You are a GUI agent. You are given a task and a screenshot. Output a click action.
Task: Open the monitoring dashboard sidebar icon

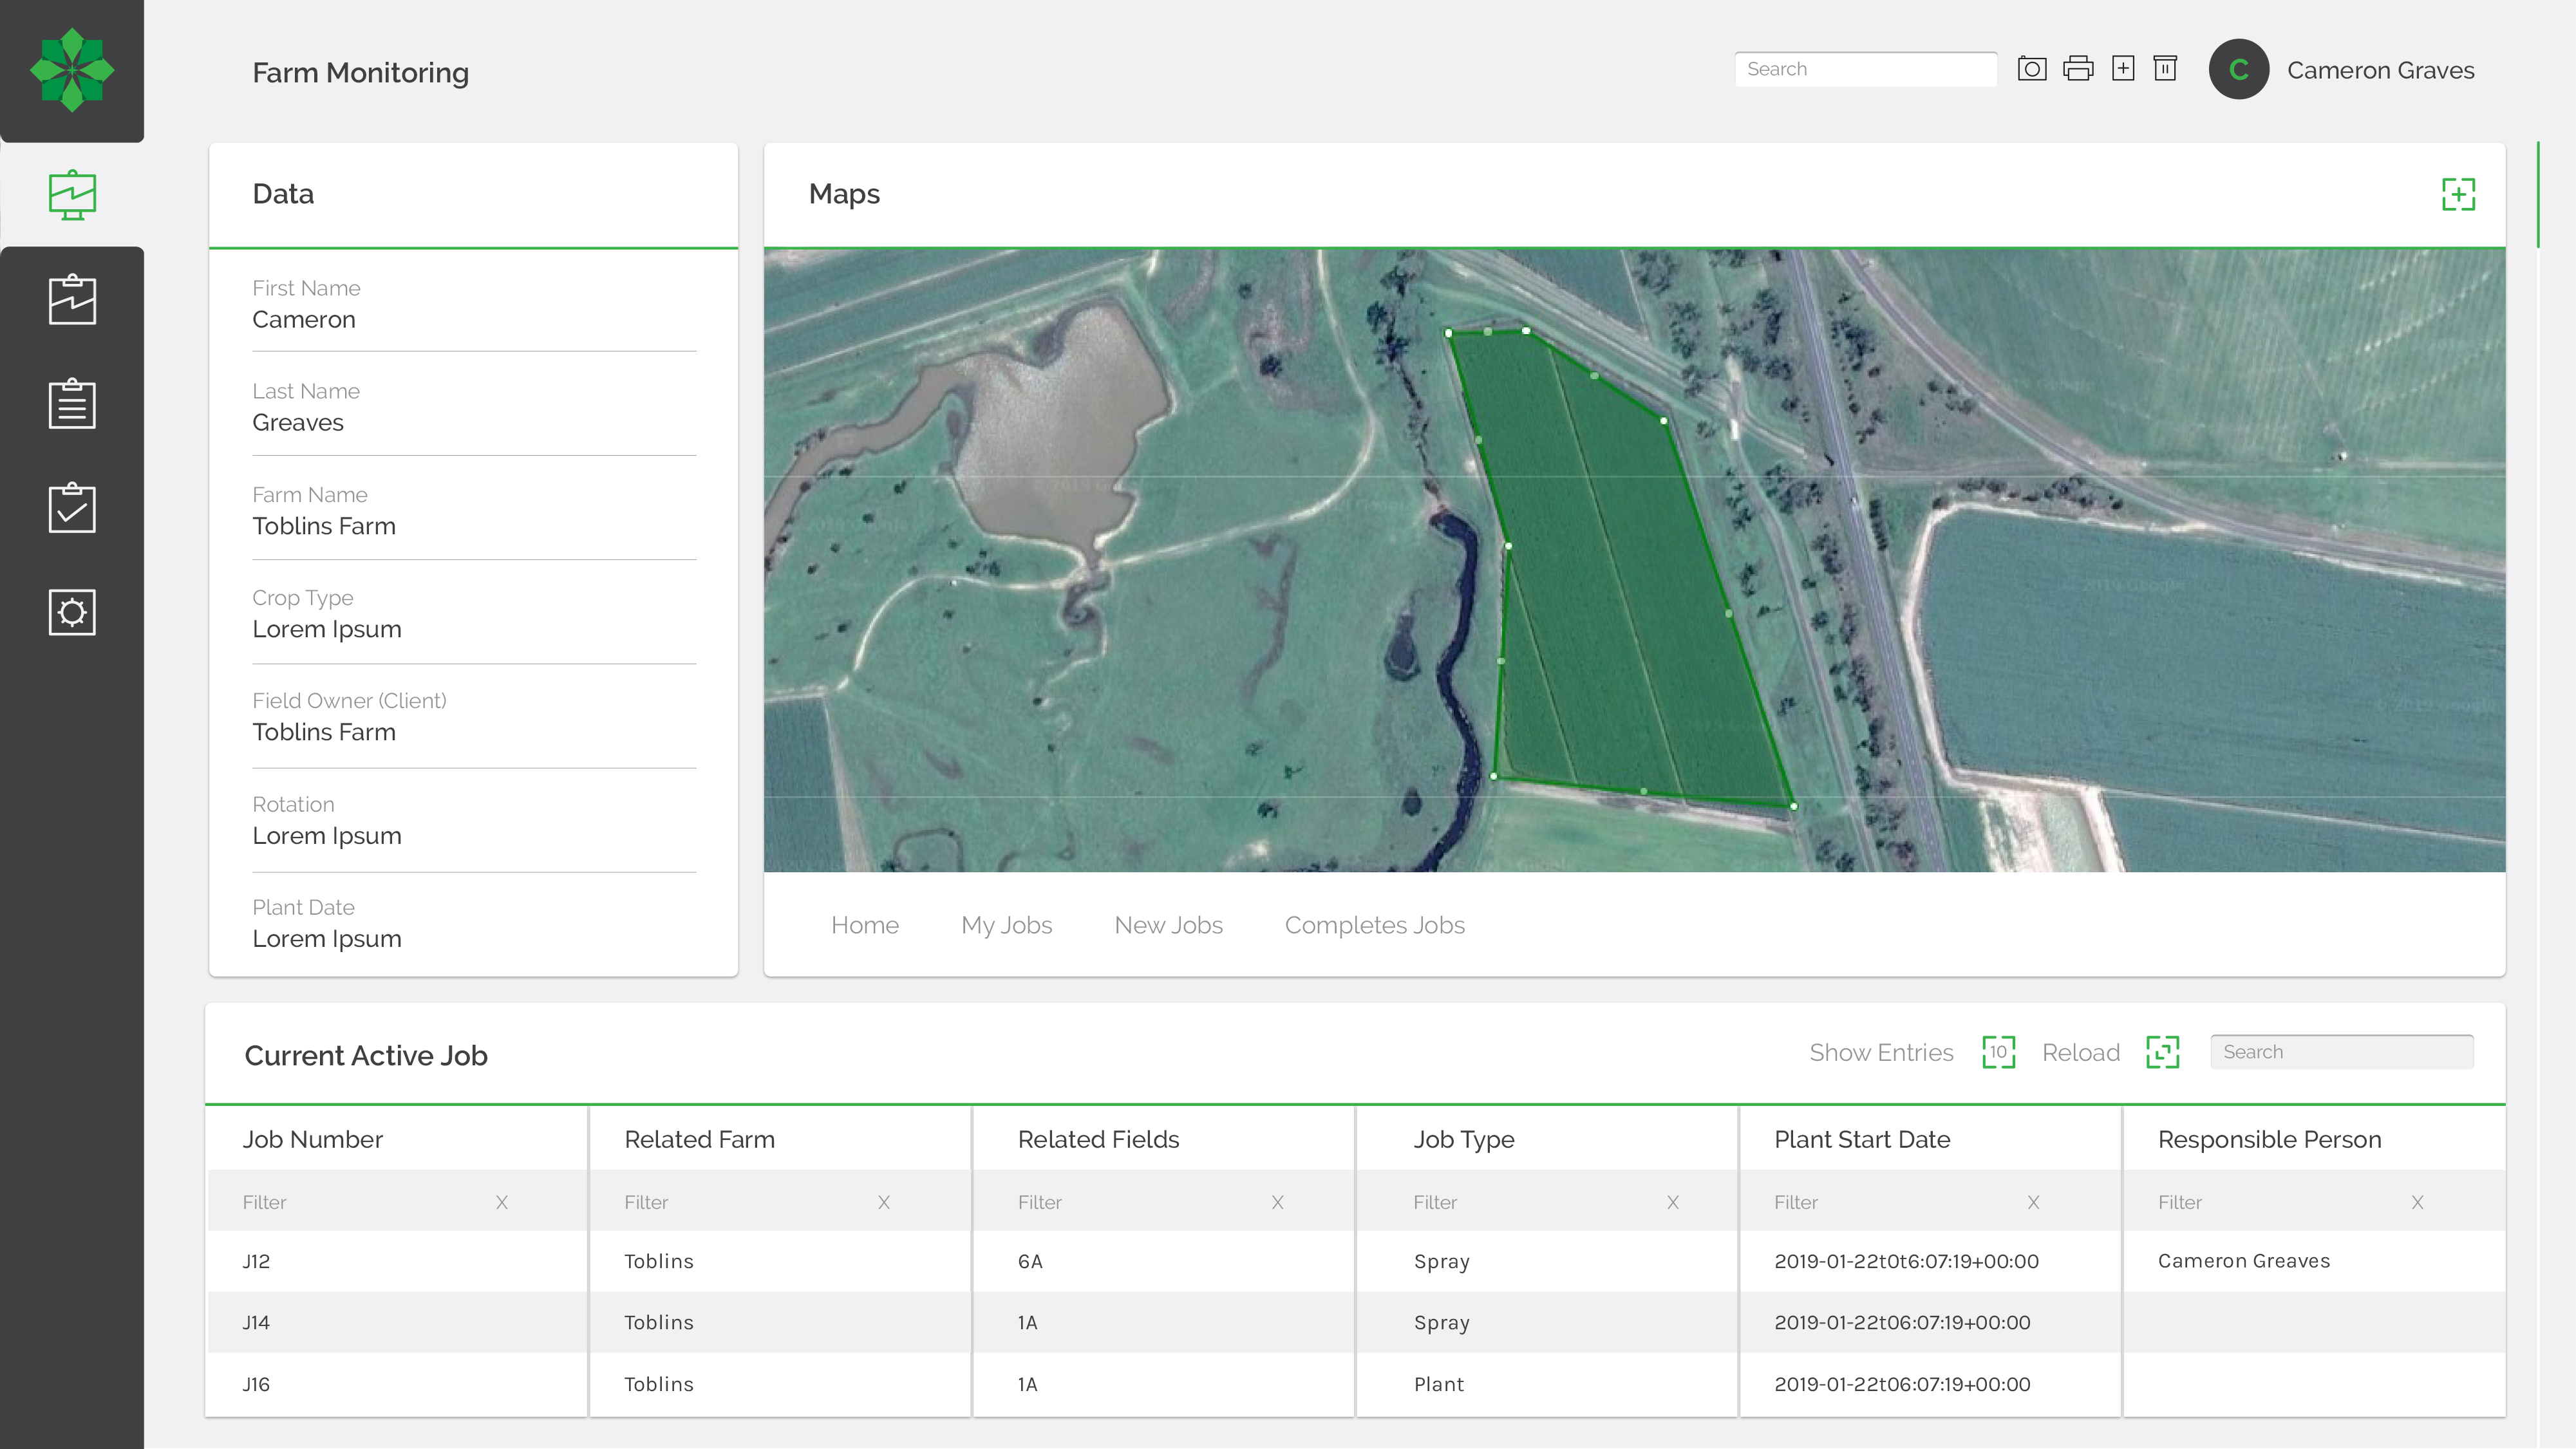72,195
